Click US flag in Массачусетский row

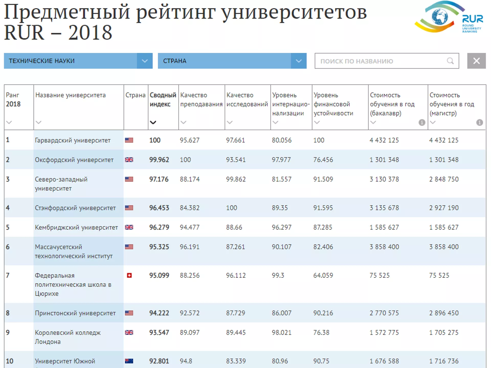pyautogui.click(x=129, y=247)
